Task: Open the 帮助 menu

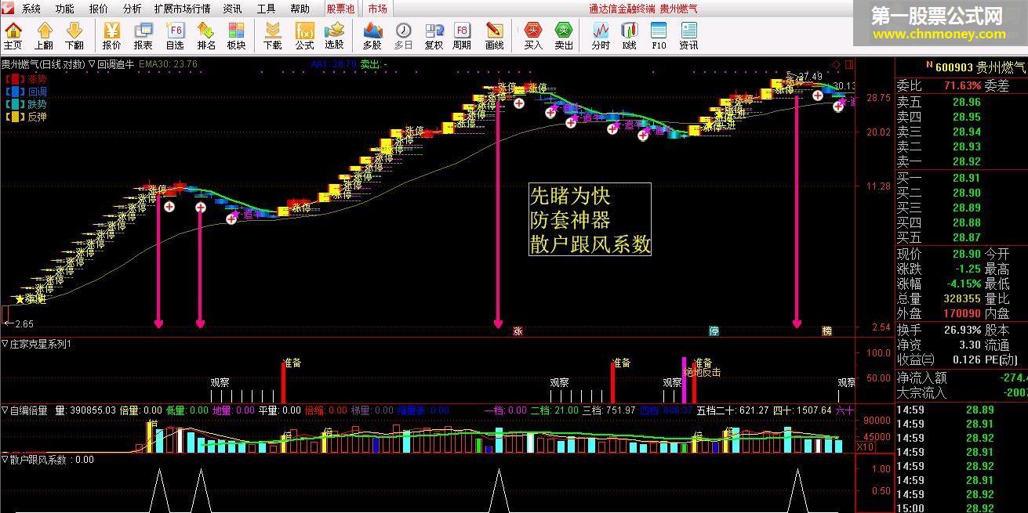Action: [300, 9]
